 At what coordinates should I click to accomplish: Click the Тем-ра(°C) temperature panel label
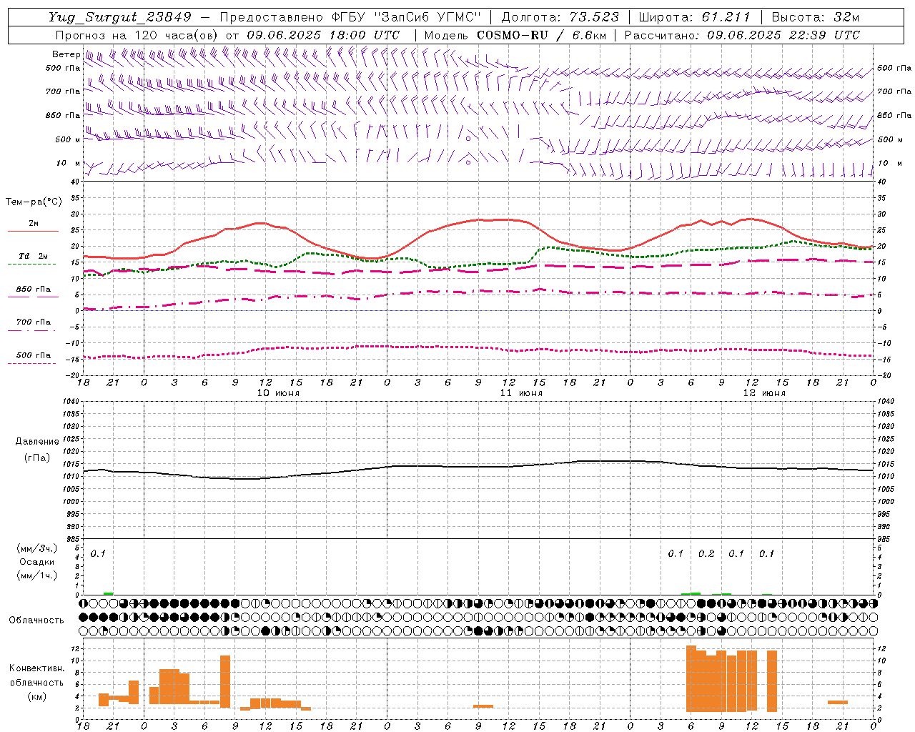click(x=34, y=202)
